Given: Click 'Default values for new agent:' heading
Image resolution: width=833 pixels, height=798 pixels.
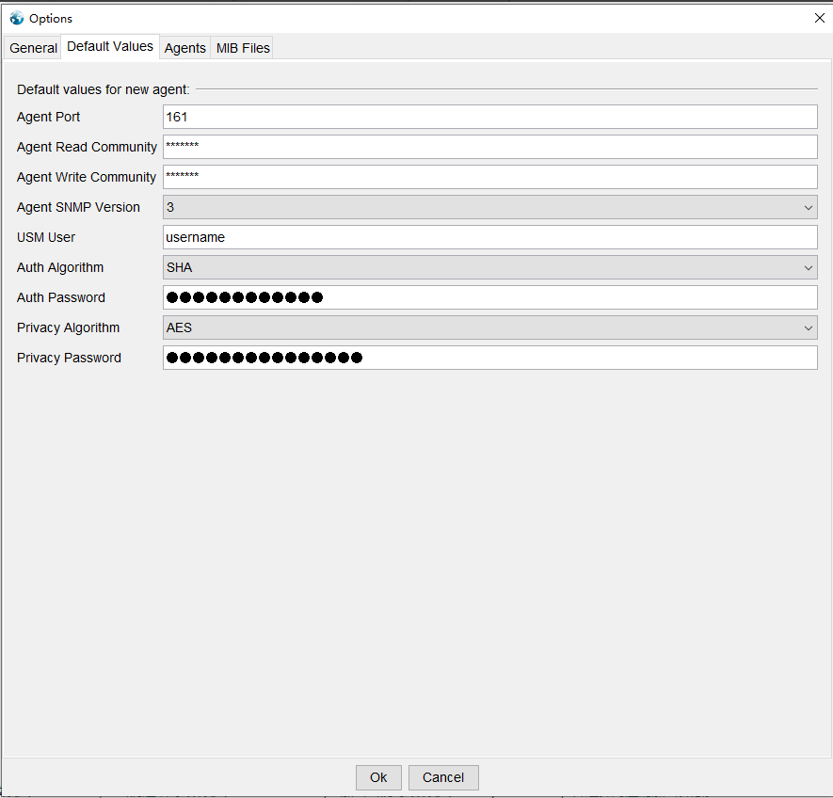Looking at the screenshot, I should click(103, 89).
